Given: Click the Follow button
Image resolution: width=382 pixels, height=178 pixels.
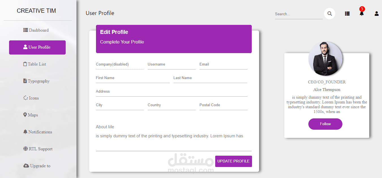Looking at the screenshot, I should 325,124.
